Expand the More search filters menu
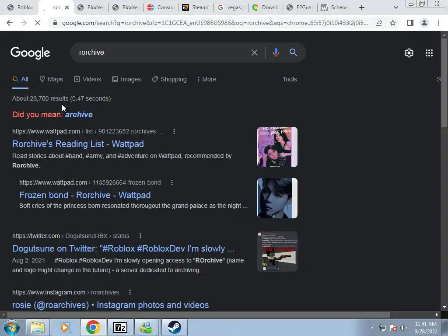 [x=206, y=79]
